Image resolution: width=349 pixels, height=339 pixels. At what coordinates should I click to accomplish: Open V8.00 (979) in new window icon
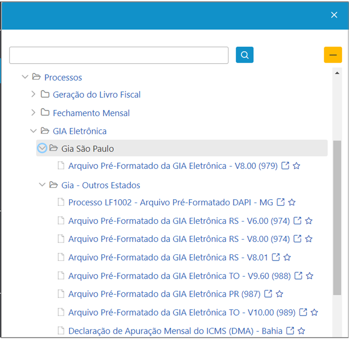(x=285, y=165)
